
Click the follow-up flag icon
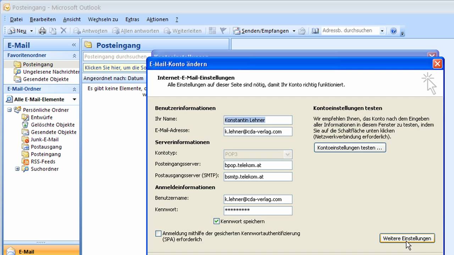223,31
